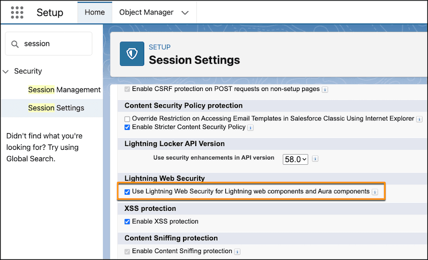Click the Quick Find search field
The height and width of the screenshot is (260, 428).
pos(53,44)
